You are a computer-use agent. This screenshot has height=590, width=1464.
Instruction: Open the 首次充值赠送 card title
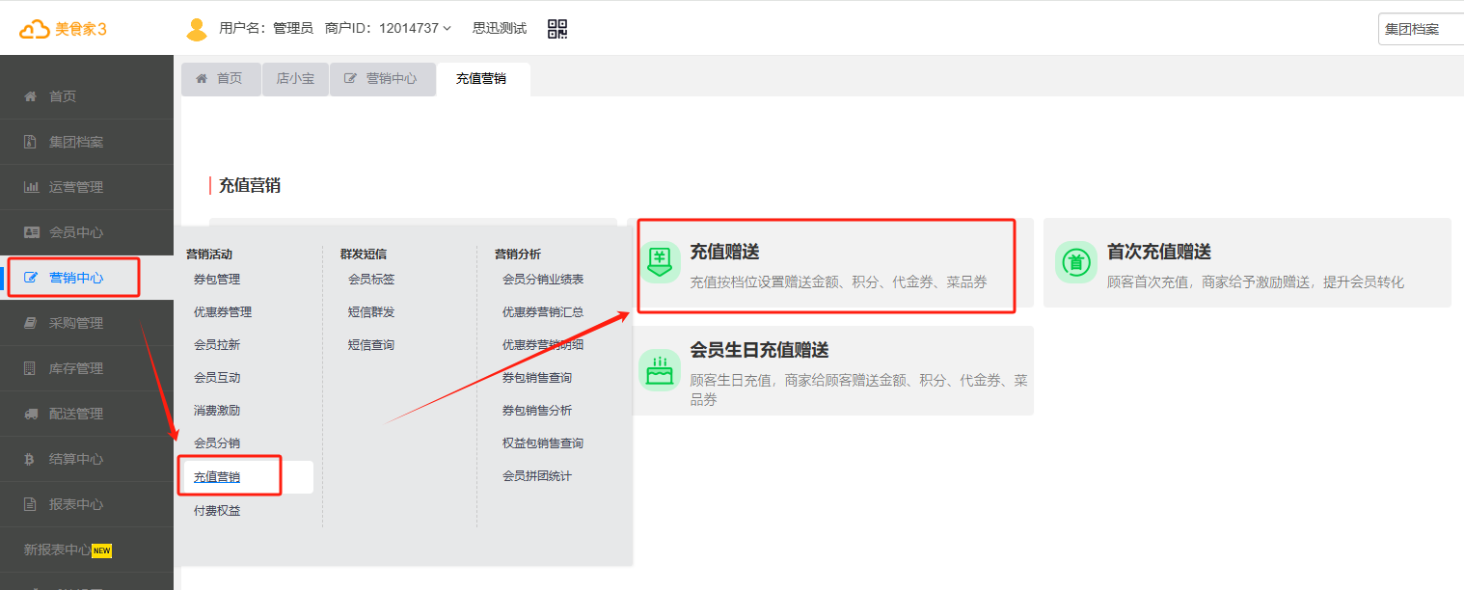(1159, 252)
